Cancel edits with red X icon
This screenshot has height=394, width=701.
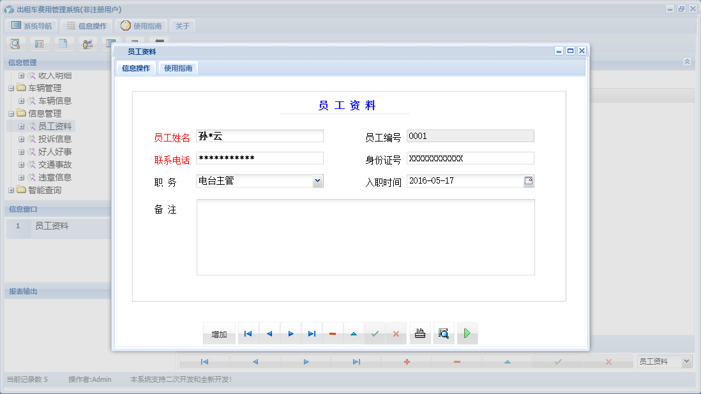pyautogui.click(x=396, y=333)
